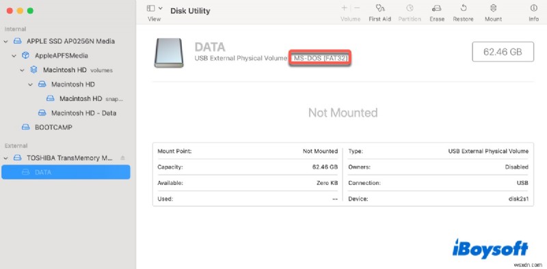Click the Restore toolbar icon
The image size is (547, 269).
(464, 8)
